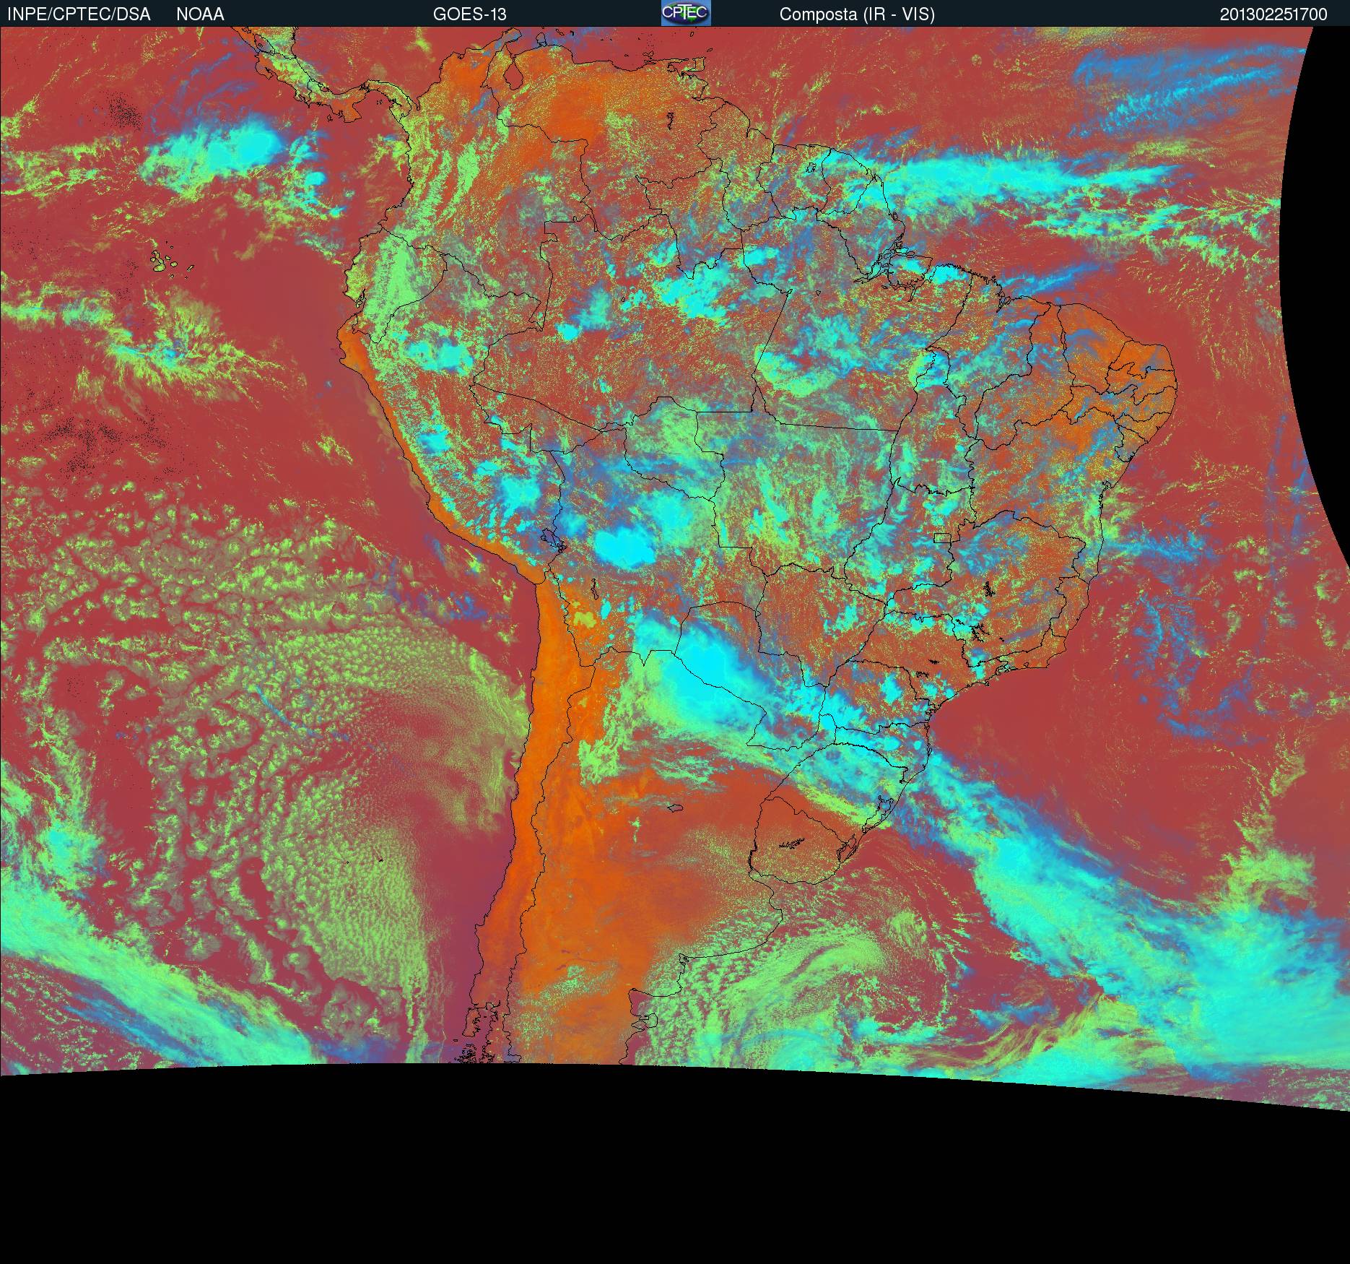Click the NOAA label in the header
This screenshot has height=1264, width=1350.
200,14
